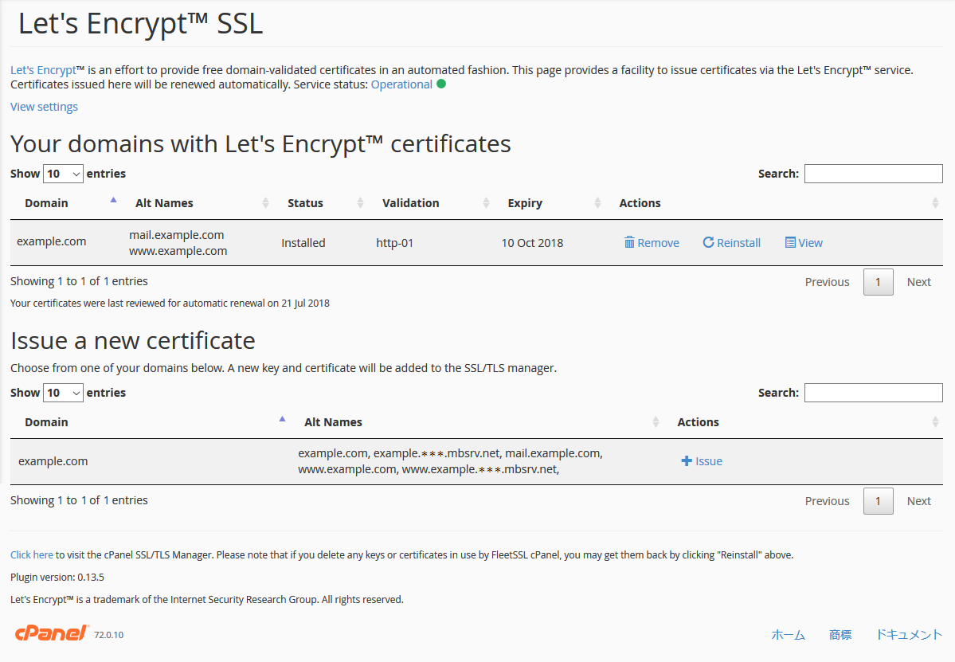
Task: Click the Reinstall circular arrow icon
Action: pos(708,243)
